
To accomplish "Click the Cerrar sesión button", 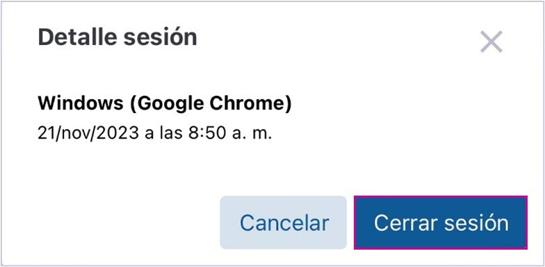I will coord(441,222).
